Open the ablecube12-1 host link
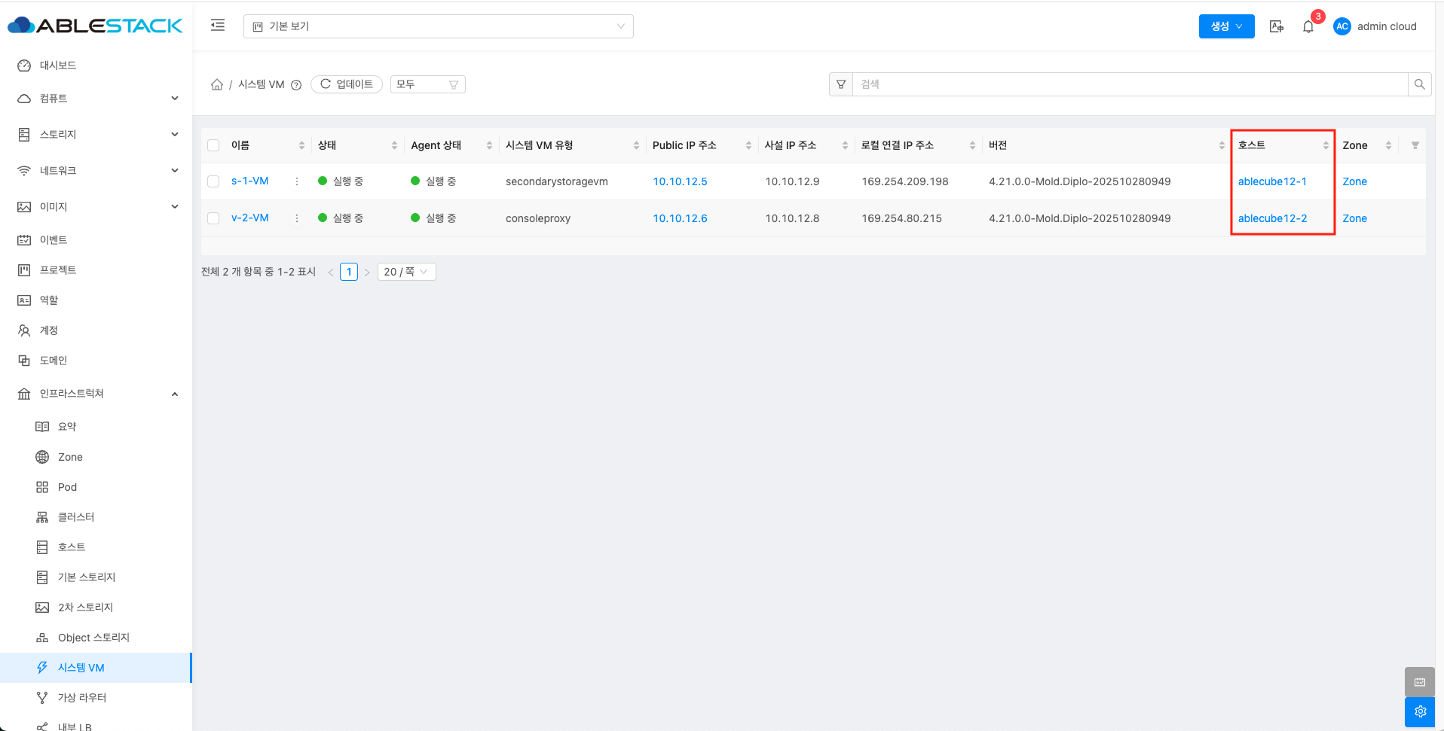The width and height of the screenshot is (1444, 731). pyautogui.click(x=1272, y=181)
